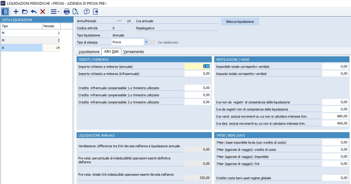The image size is (351, 184).
Task: Open the help question mark icon
Action: click(x=87, y=12)
